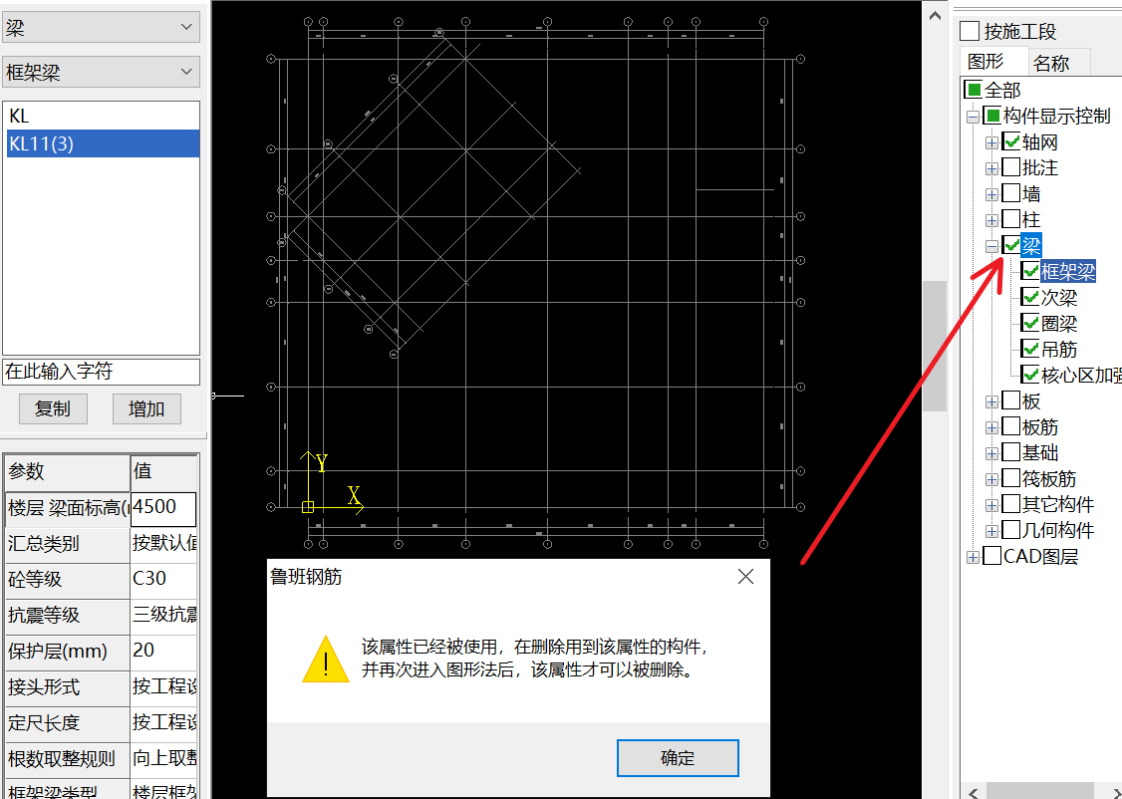Edit the 楼层 梁面标高 value 4500
Screen dimensions: 1122x799
point(163,508)
